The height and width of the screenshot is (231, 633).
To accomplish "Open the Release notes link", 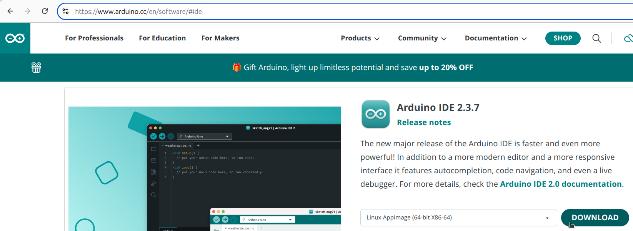I will coord(424,122).
